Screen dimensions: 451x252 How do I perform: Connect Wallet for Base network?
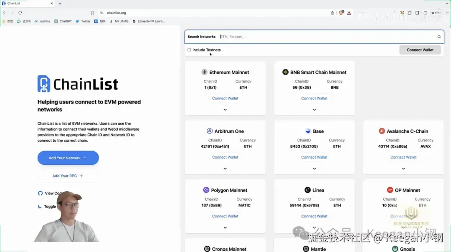(x=314, y=157)
